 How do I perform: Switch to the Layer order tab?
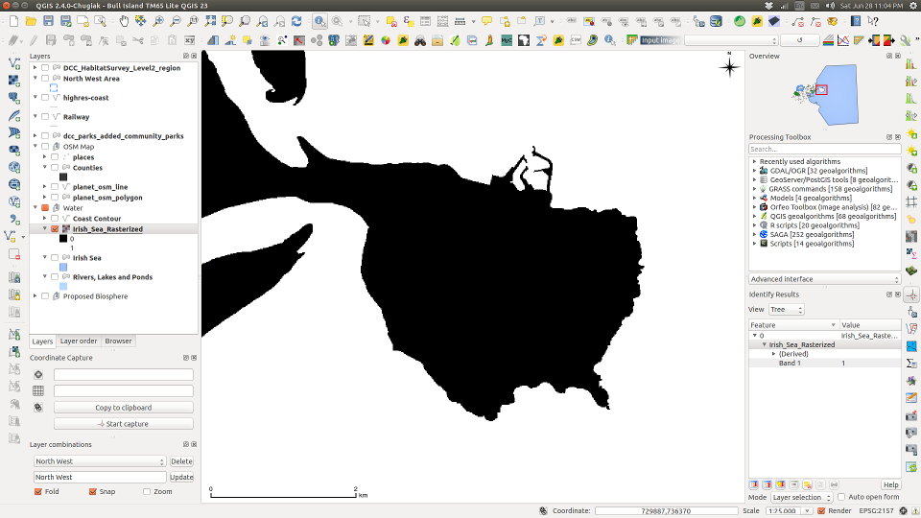point(79,341)
